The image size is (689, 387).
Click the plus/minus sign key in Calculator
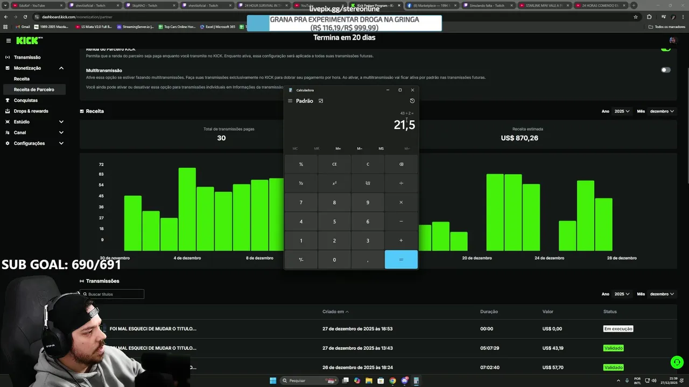point(301,260)
